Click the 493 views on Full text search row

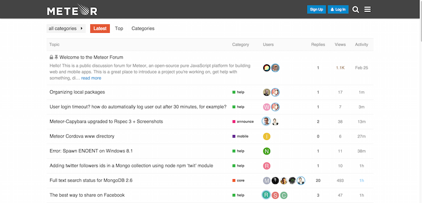point(340,181)
